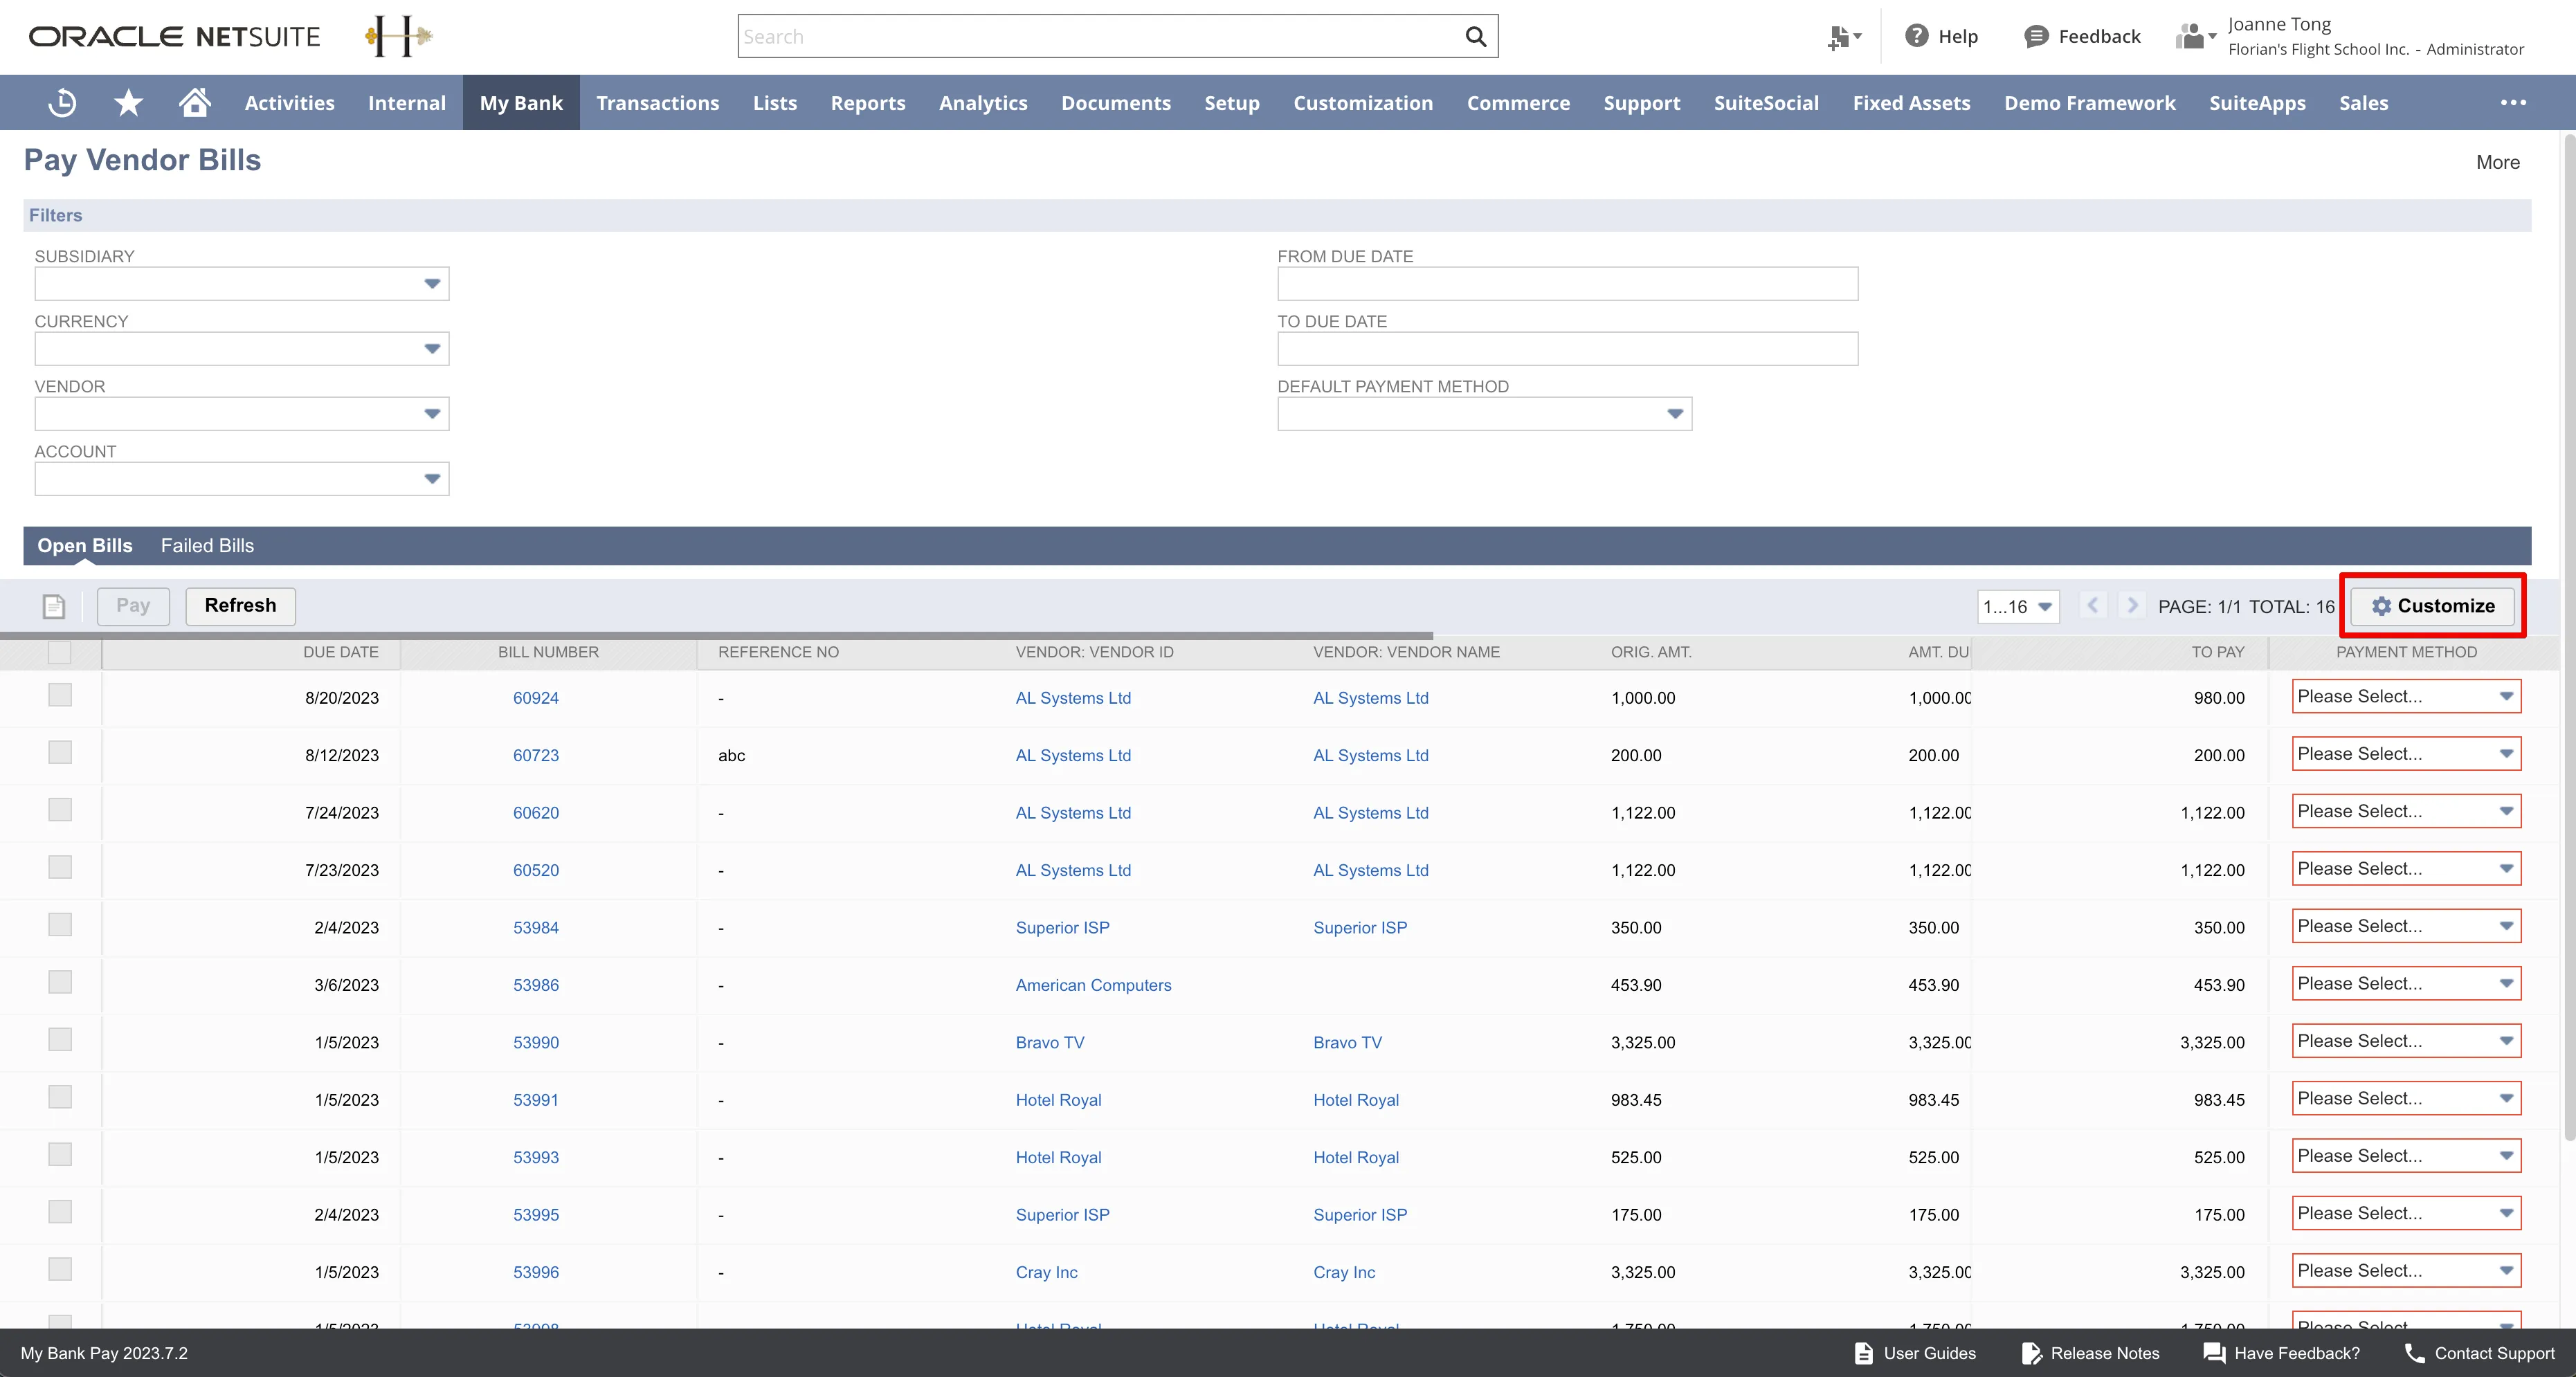Open payment method dropdown for bill 53984
Screen dimensions: 2576x1377
pos(2406,927)
